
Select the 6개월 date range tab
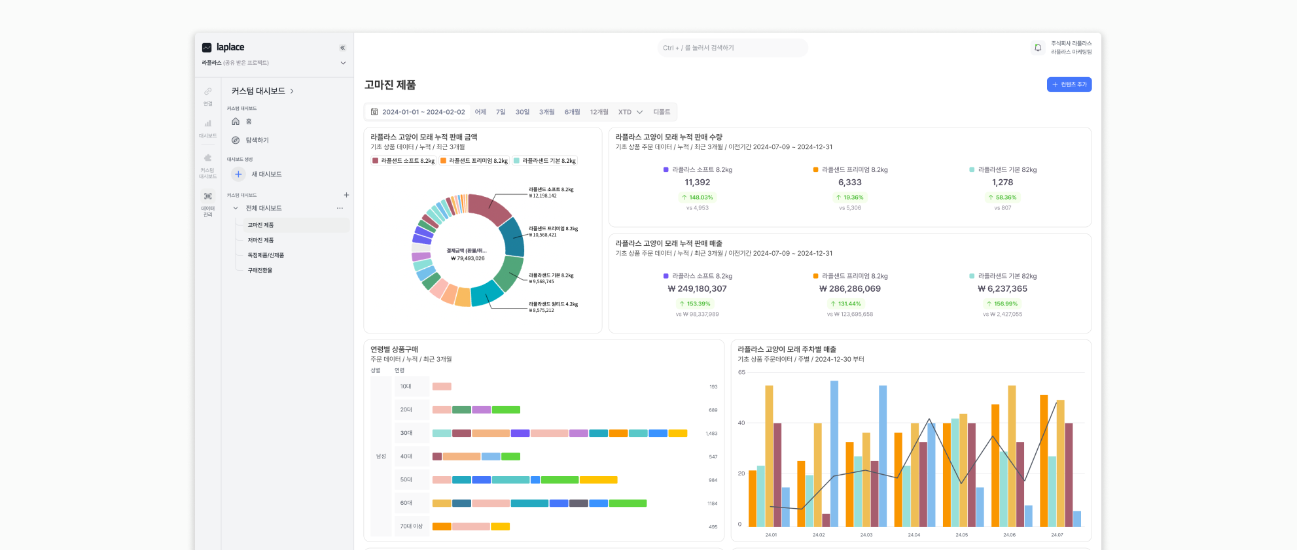coord(572,112)
